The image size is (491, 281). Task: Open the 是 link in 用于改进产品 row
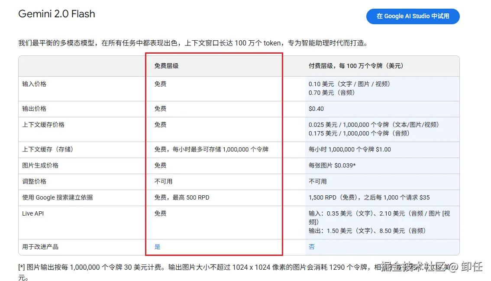pos(157,247)
